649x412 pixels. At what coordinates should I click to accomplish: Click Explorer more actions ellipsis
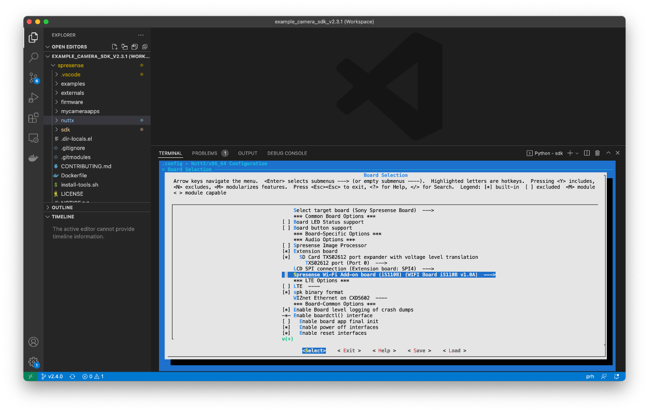tap(141, 35)
